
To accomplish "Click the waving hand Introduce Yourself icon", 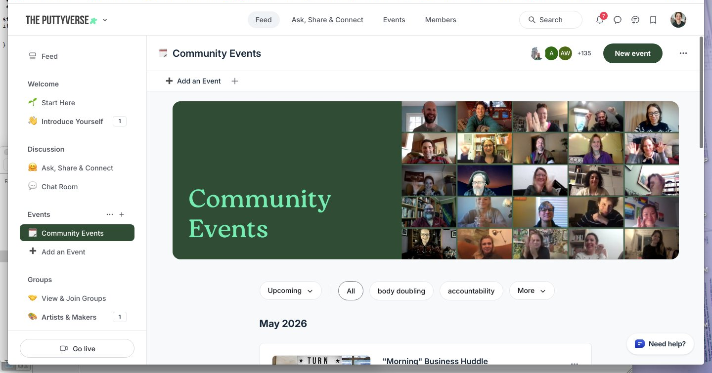I will coord(33,121).
